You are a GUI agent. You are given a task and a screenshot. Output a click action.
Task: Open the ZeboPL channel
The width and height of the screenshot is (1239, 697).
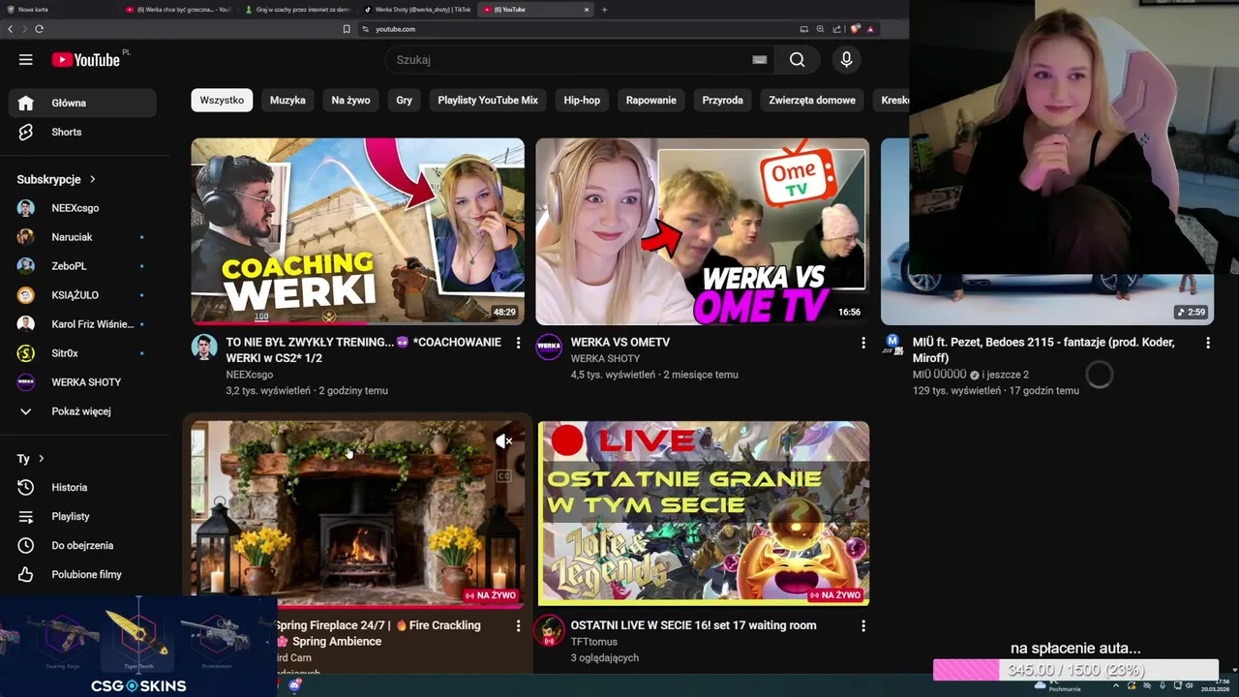[x=82, y=266]
